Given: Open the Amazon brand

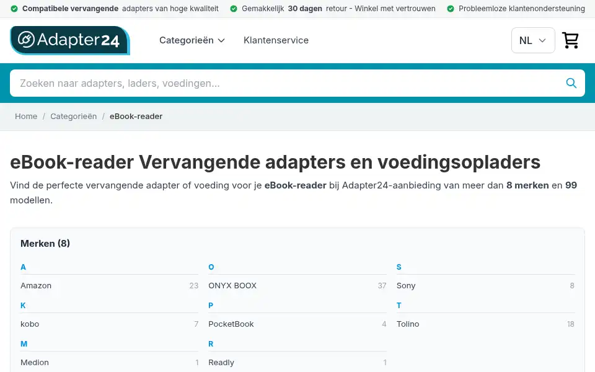Looking at the screenshot, I should 109,285.
